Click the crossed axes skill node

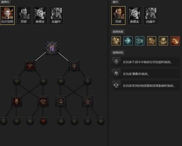pyautogui.click(x=43, y=101)
